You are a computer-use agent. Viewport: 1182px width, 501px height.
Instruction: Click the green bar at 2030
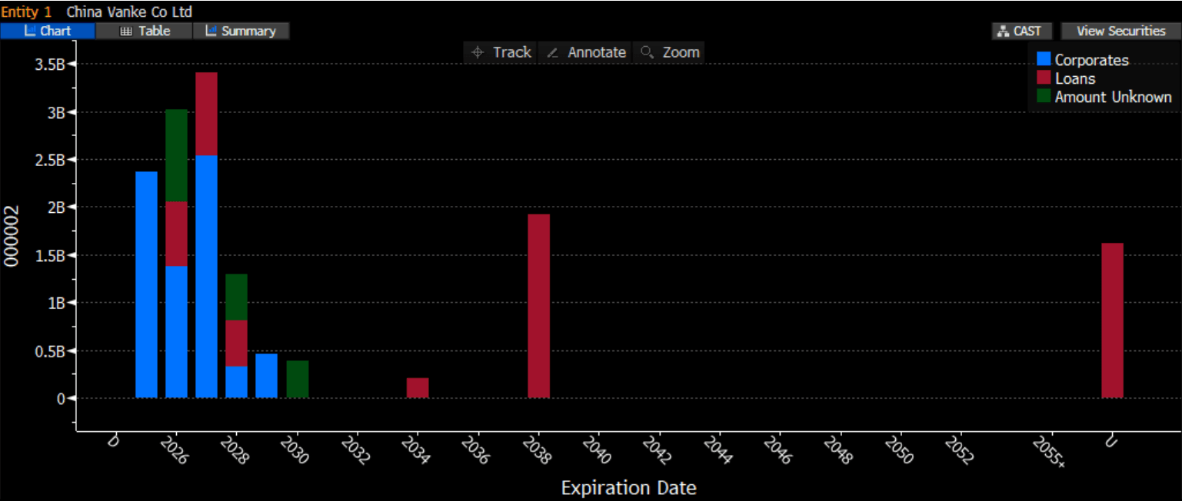[297, 380]
